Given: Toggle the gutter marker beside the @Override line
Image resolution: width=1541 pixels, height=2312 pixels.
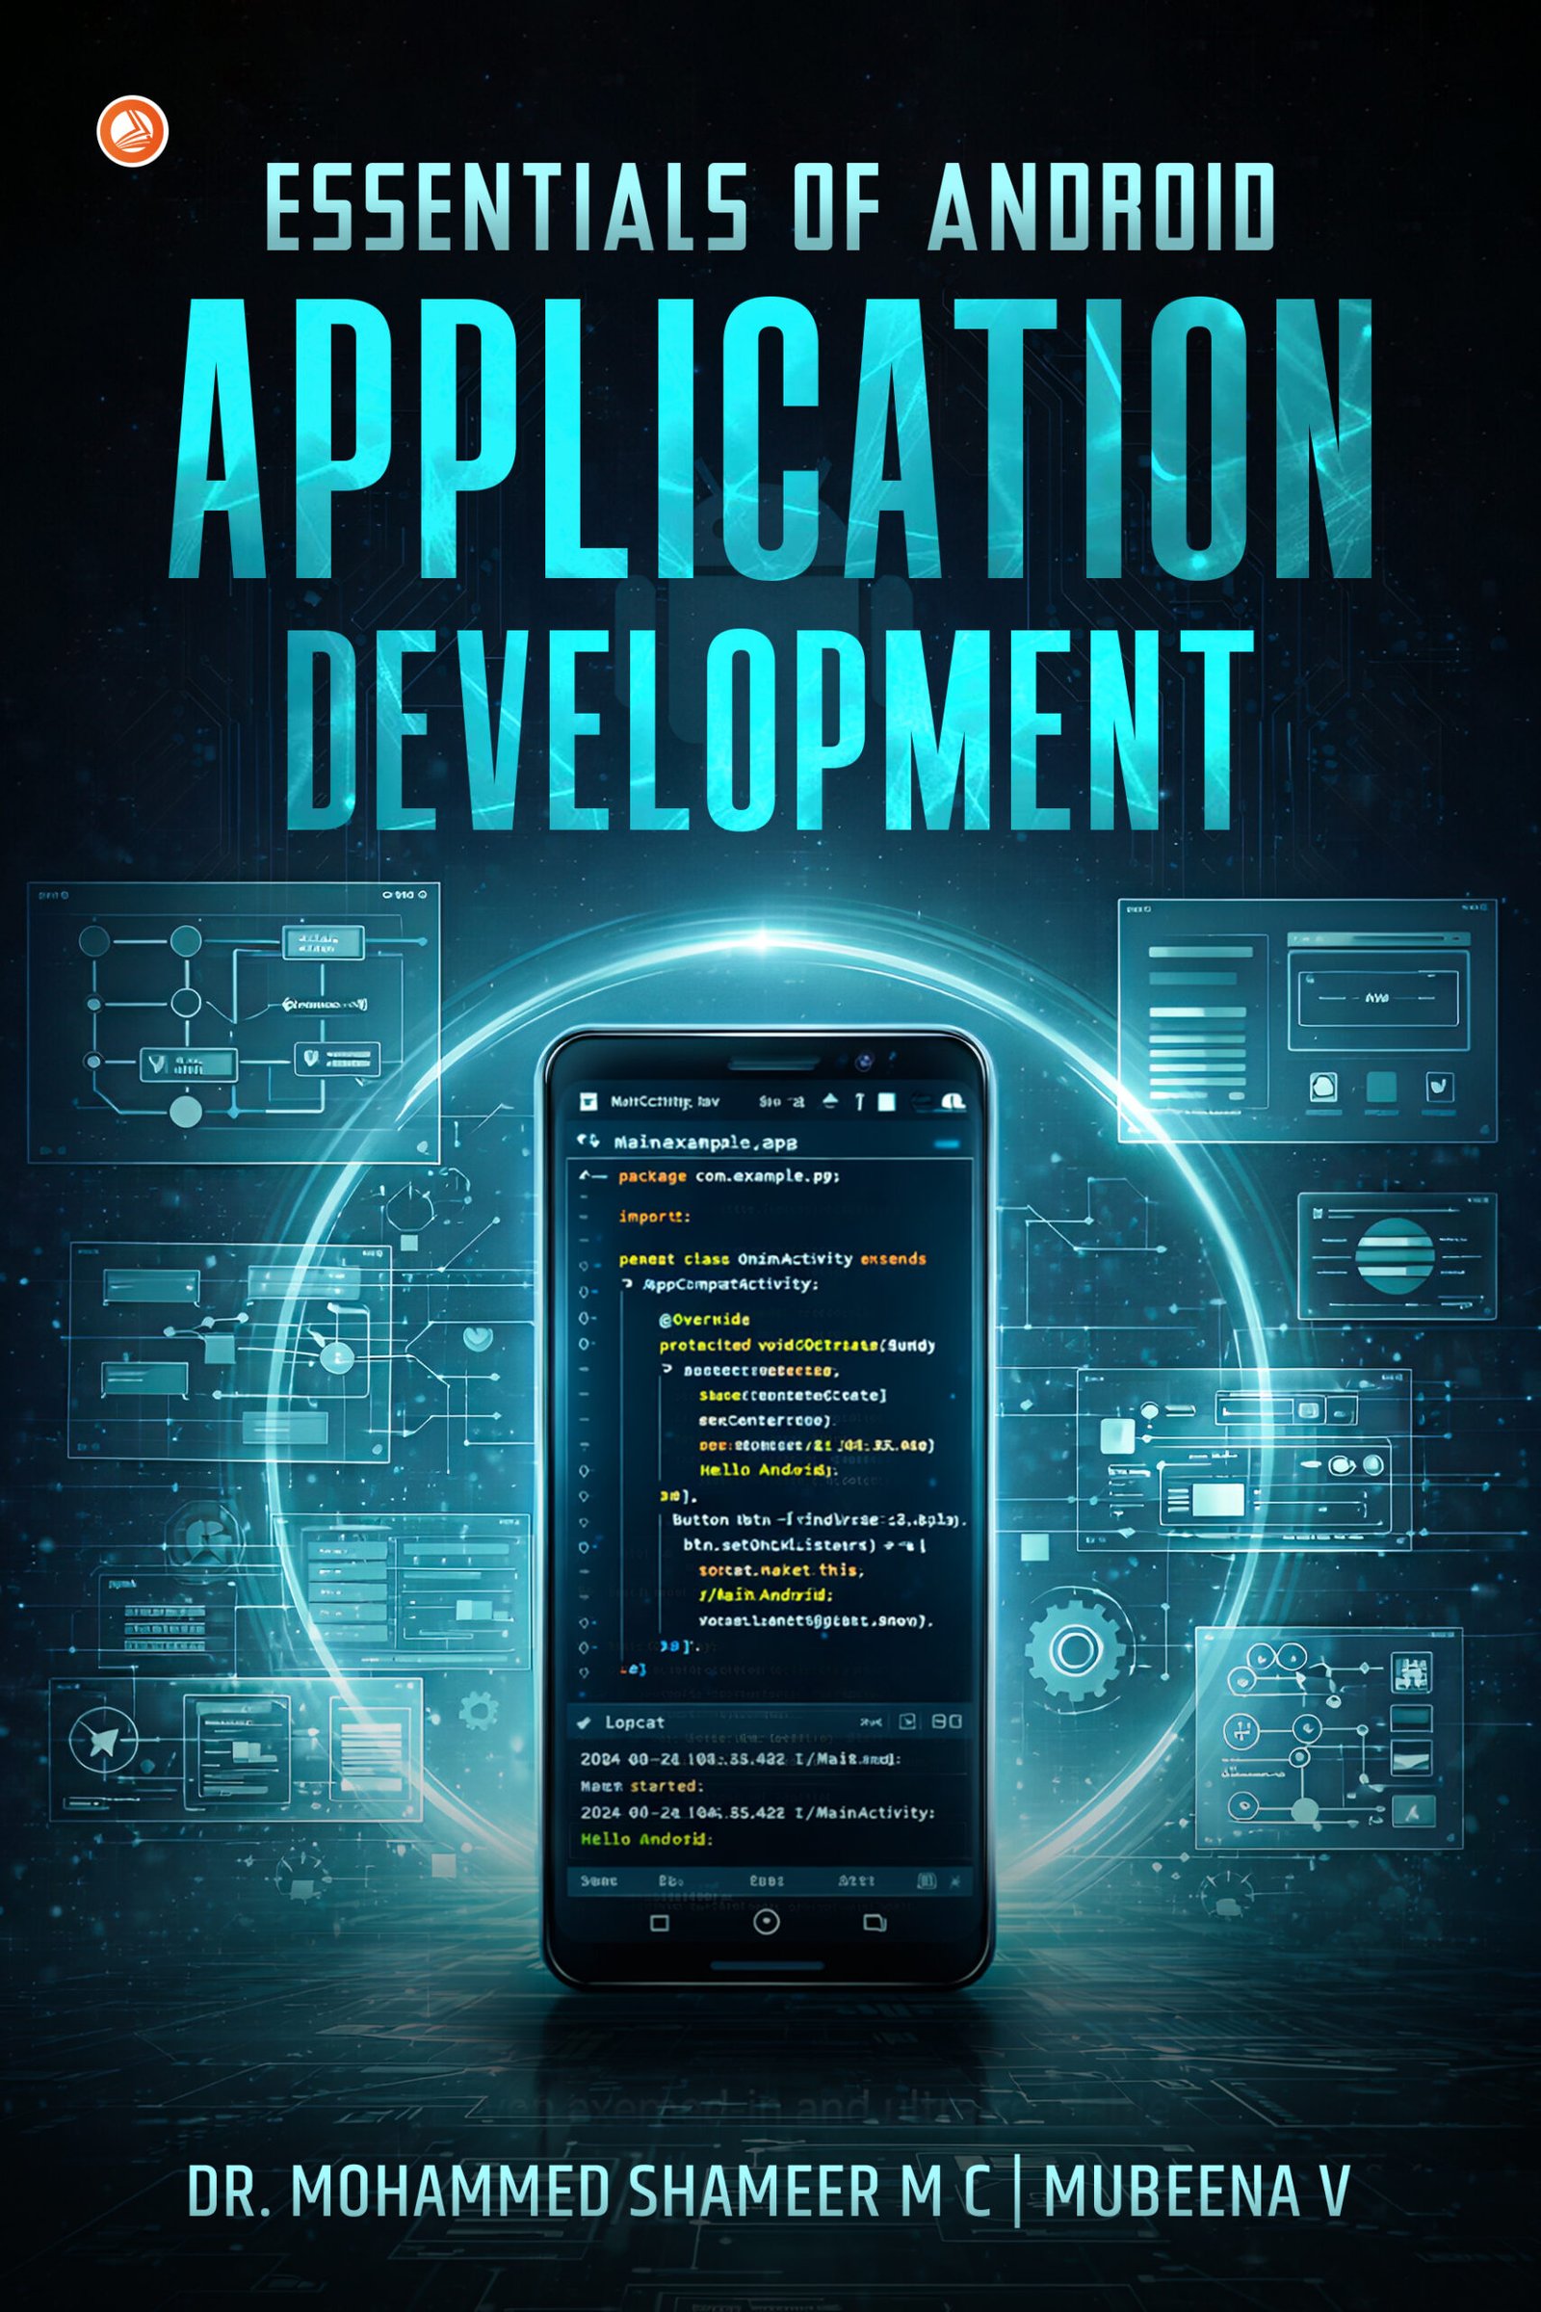Looking at the screenshot, I should coord(586,1318).
